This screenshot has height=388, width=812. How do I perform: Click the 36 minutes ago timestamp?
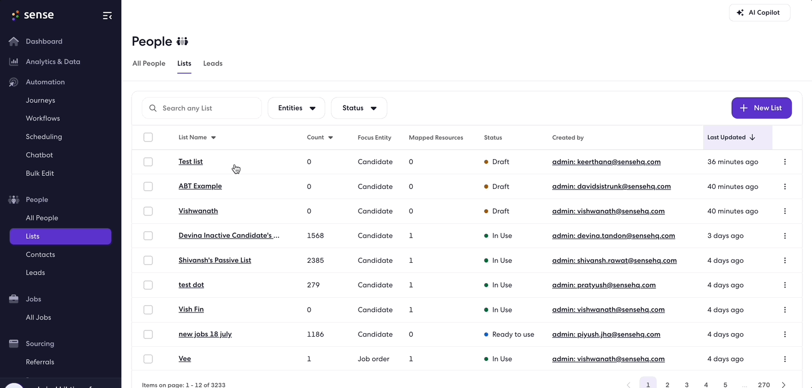pyautogui.click(x=733, y=162)
